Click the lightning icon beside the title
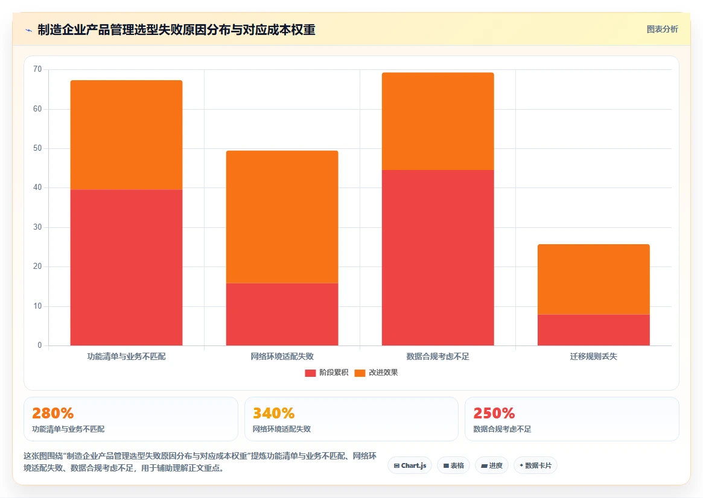This screenshot has height=498, width=703. click(x=29, y=31)
